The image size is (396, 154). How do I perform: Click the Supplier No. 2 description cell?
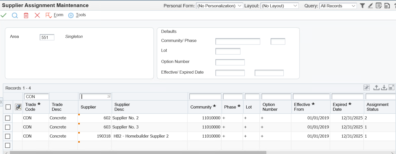tap(150, 118)
